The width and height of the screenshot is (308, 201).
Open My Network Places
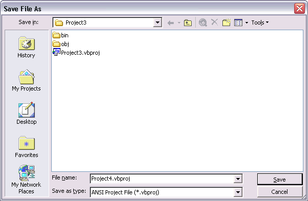26,179
